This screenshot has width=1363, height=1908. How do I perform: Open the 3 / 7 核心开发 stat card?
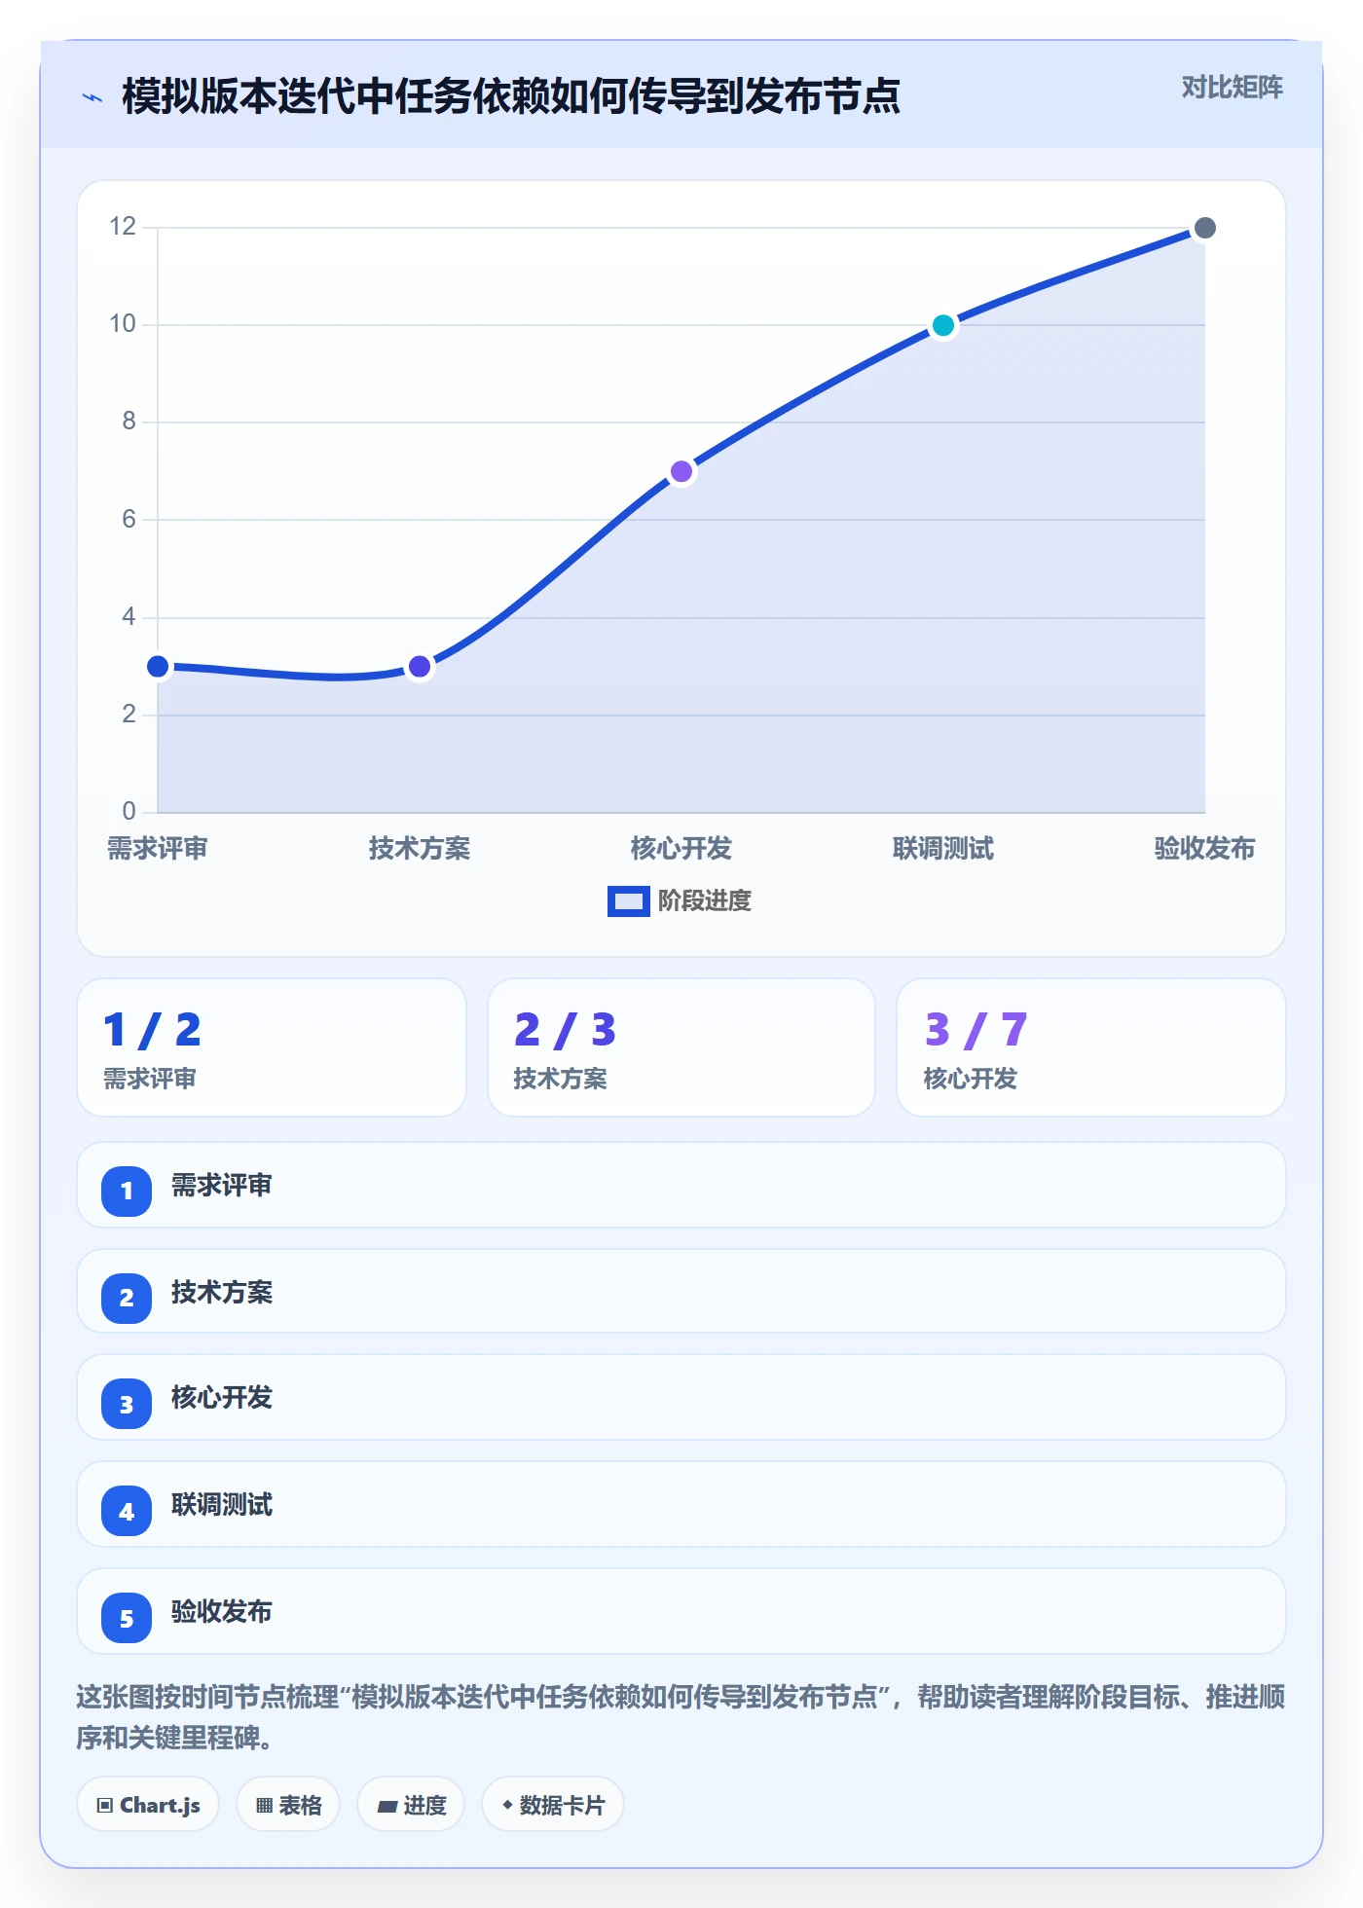click(x=1091, y=1047)
